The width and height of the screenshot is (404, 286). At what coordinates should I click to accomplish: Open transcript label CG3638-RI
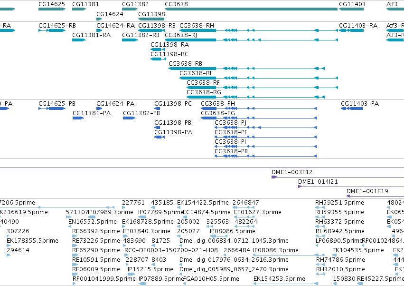pyautogui.click(x=195, y=73)
